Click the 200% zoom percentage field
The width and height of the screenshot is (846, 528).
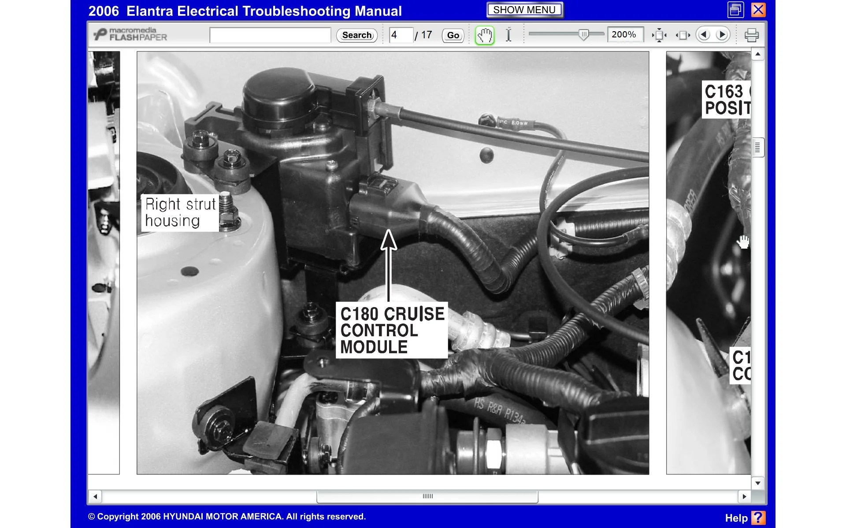point(625,35)
